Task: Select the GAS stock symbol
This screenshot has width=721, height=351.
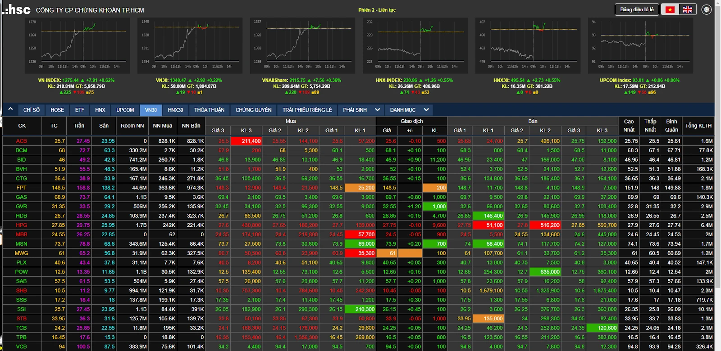Action: pyautogui.click(x=22, y=197)
